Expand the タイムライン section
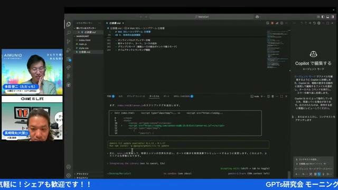Image resolution: width=338 pixels, height=190 pixels. (x=88, y=177)
